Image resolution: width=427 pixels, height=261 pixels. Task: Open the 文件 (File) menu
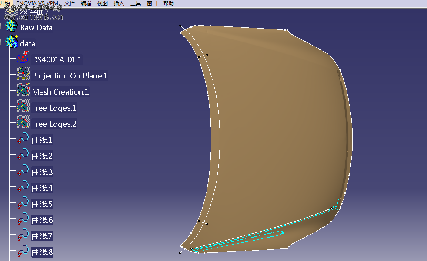pyautogui.click(x=70, y=3)
